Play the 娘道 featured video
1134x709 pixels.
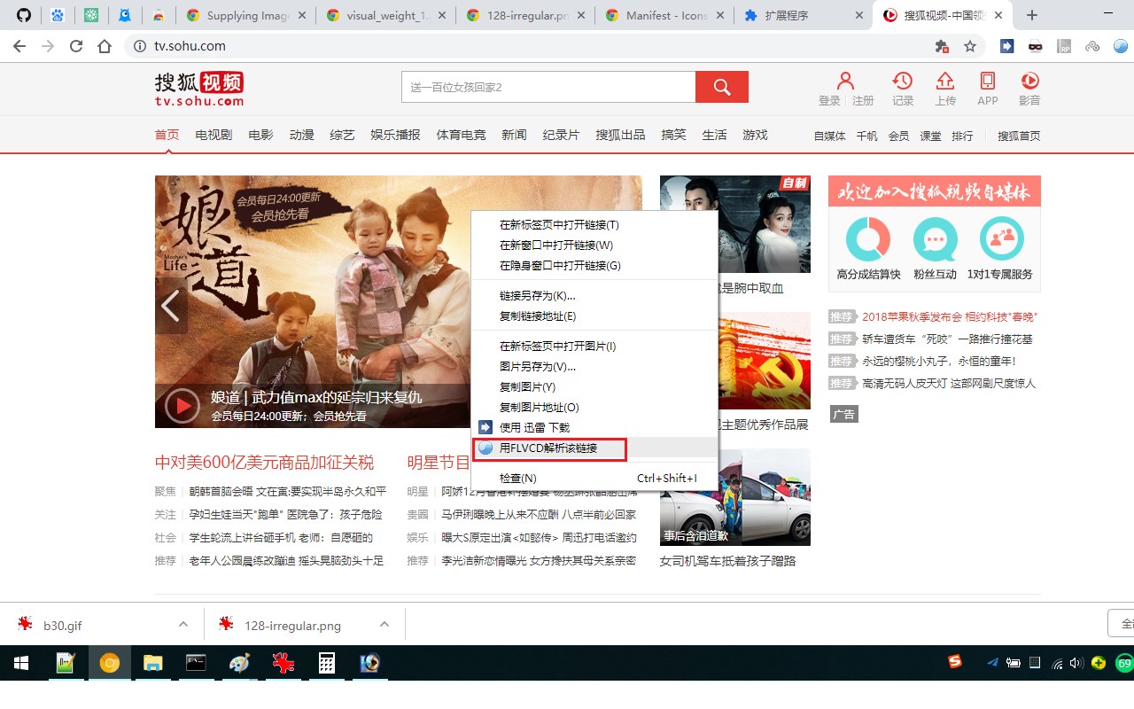pyautogui.click(x=183, y=406)
